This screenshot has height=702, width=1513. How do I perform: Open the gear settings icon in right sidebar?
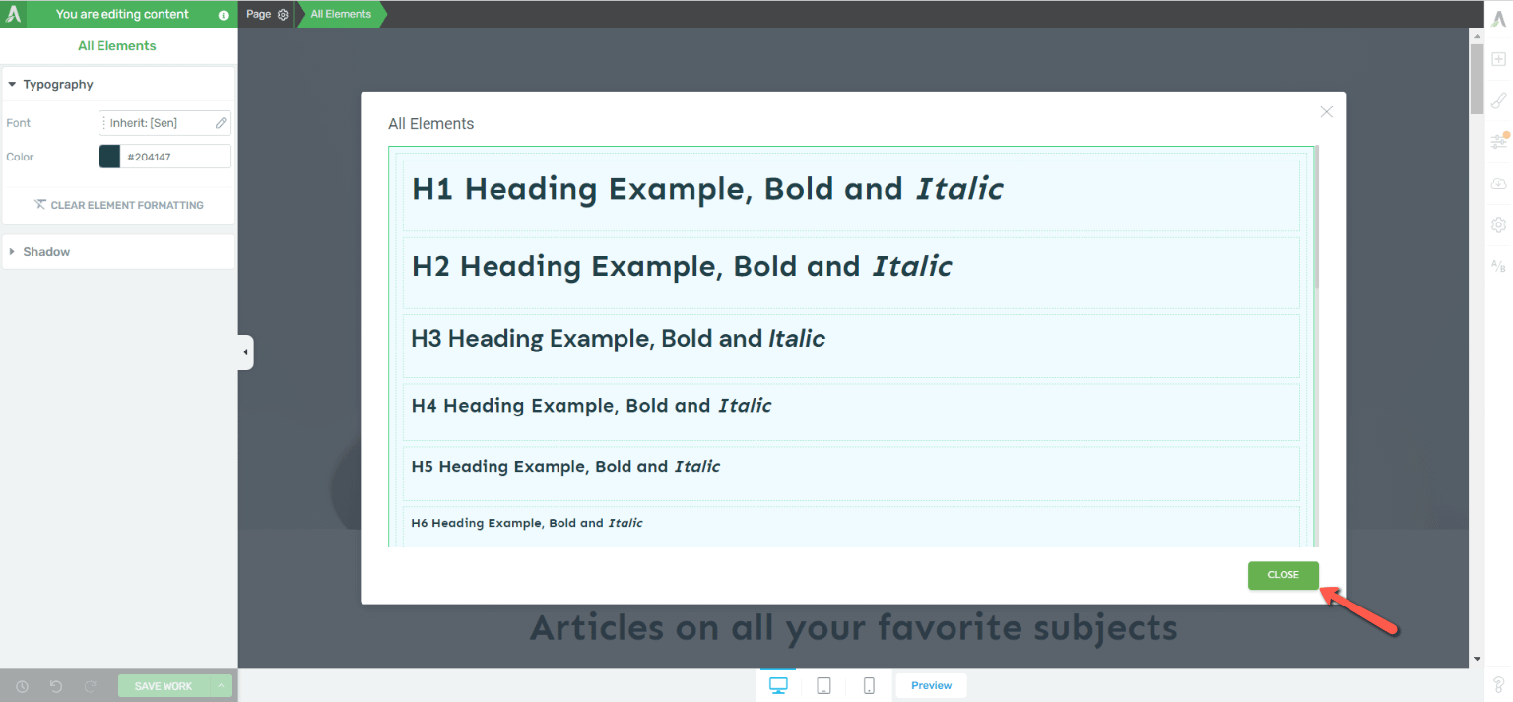click(x=1498, y=224)
